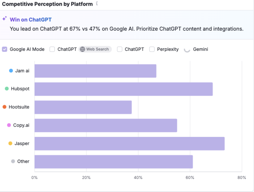Click the pink Copy.ai legend dot
The height and width of the screenshot is (192, 254).
pos(9,125)
